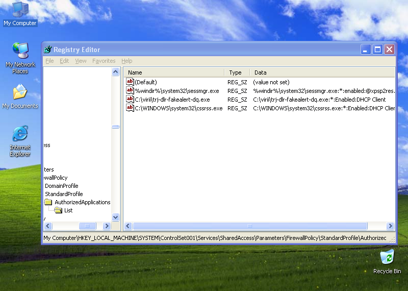Select the C:\virii\trj-dlr-fakealert-dq.exe value name
Screen dimensions: 408x291
click(x=172, y=100)
